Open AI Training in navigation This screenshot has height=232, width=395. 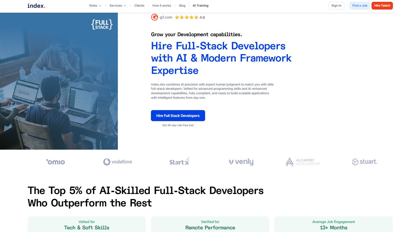coord(200,6)
